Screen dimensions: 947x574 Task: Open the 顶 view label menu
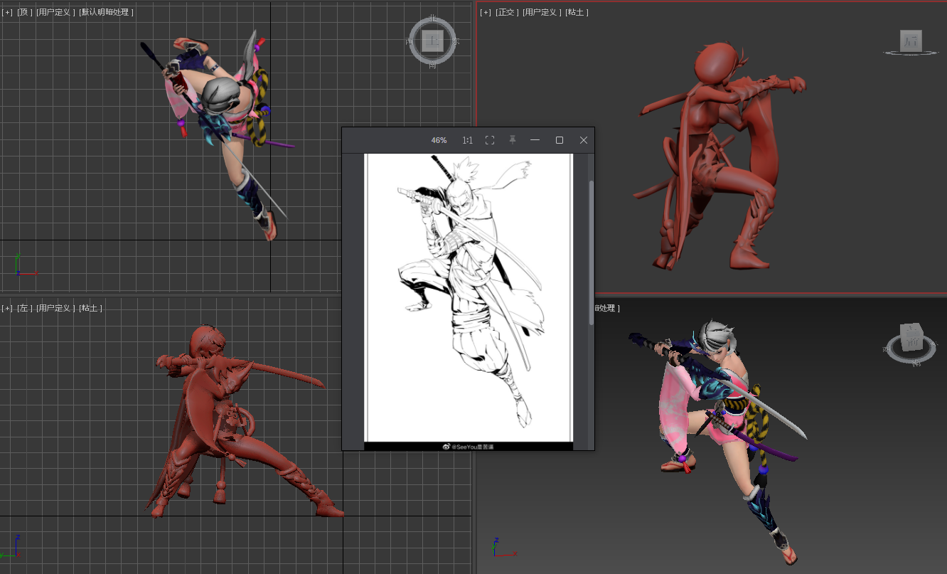25,12
